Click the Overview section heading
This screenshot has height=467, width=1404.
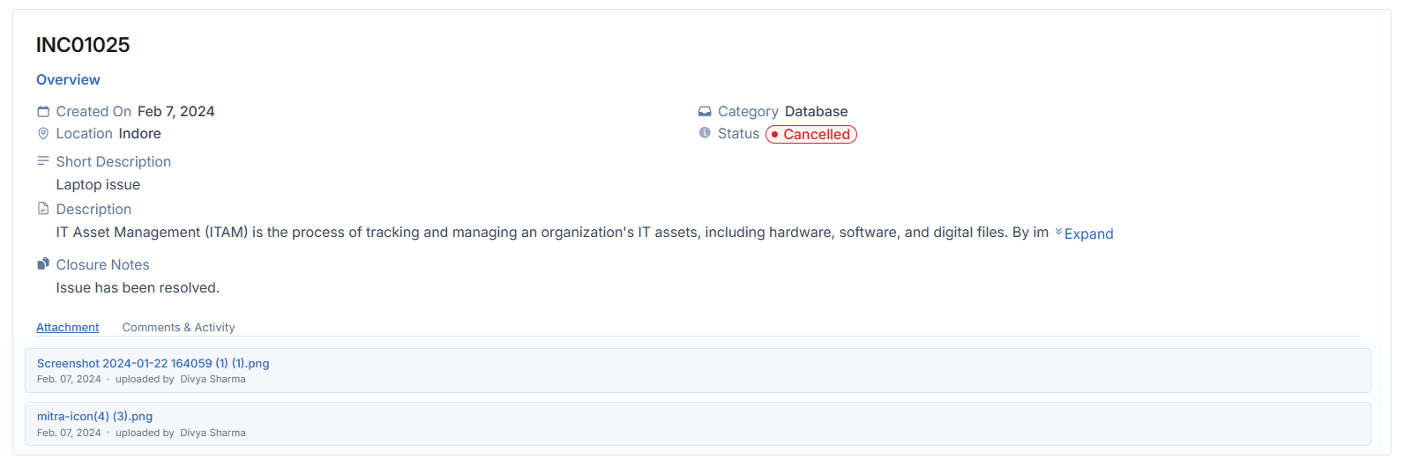(x=68, y=79)
